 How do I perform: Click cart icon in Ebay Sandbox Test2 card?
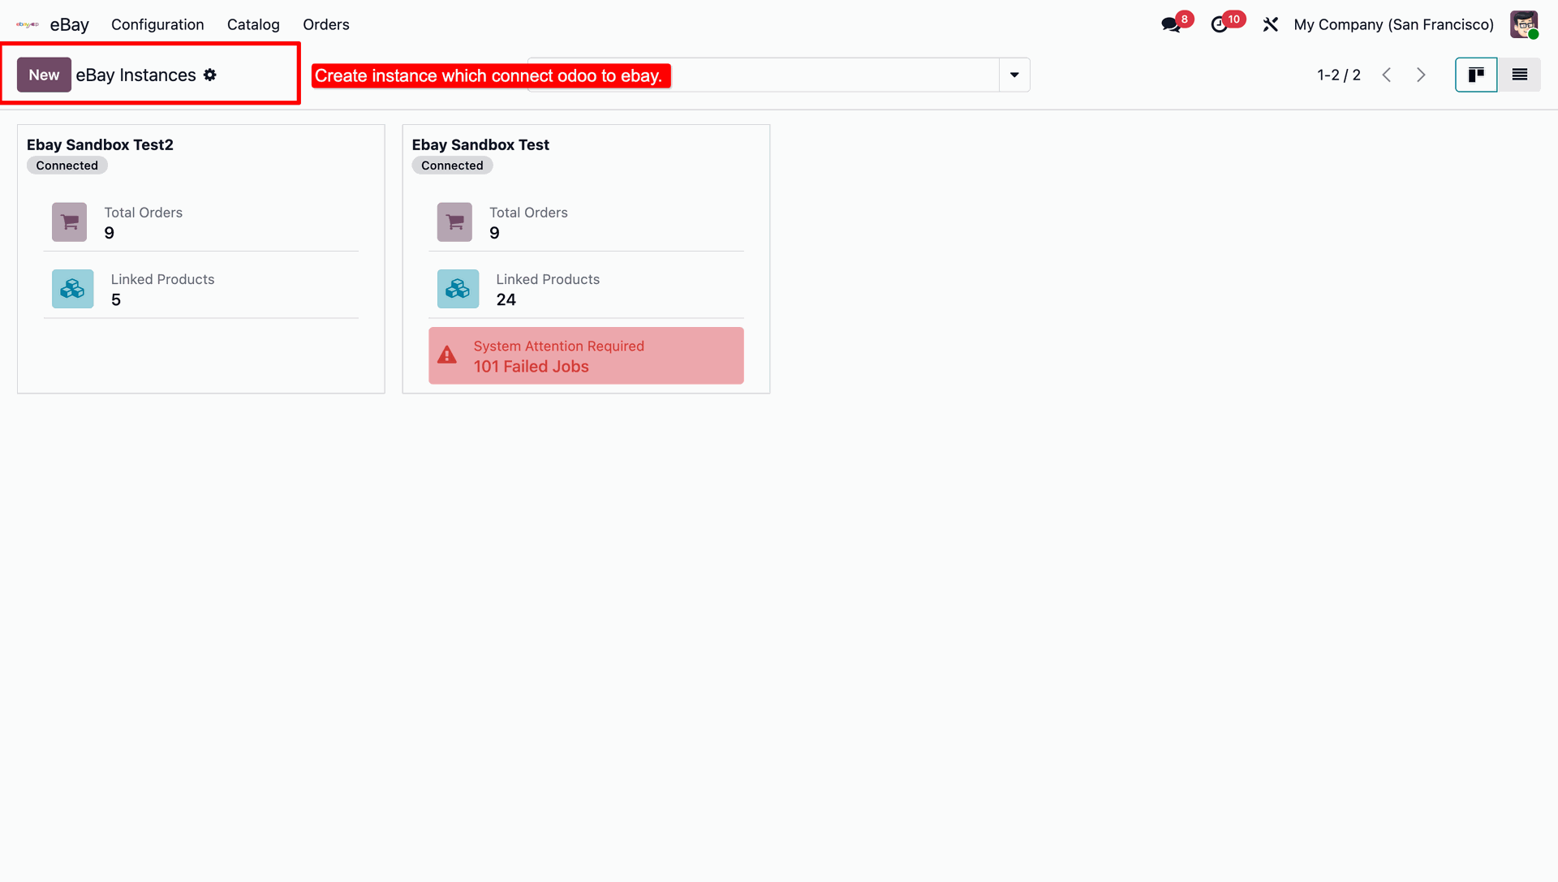pos(69,222)
